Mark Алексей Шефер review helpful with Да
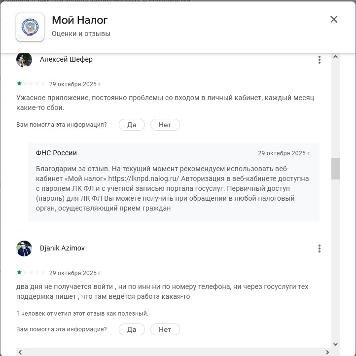 click(x=132, y=125)
